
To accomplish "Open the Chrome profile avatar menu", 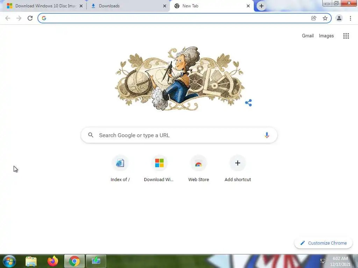I will coord(339,18).
